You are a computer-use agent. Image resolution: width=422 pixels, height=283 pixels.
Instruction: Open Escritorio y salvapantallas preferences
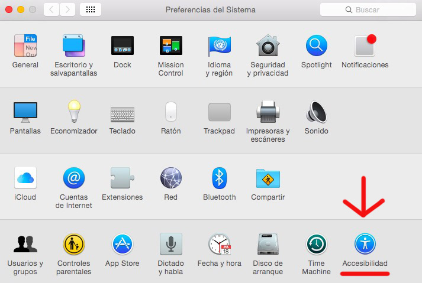pos(74,45)
